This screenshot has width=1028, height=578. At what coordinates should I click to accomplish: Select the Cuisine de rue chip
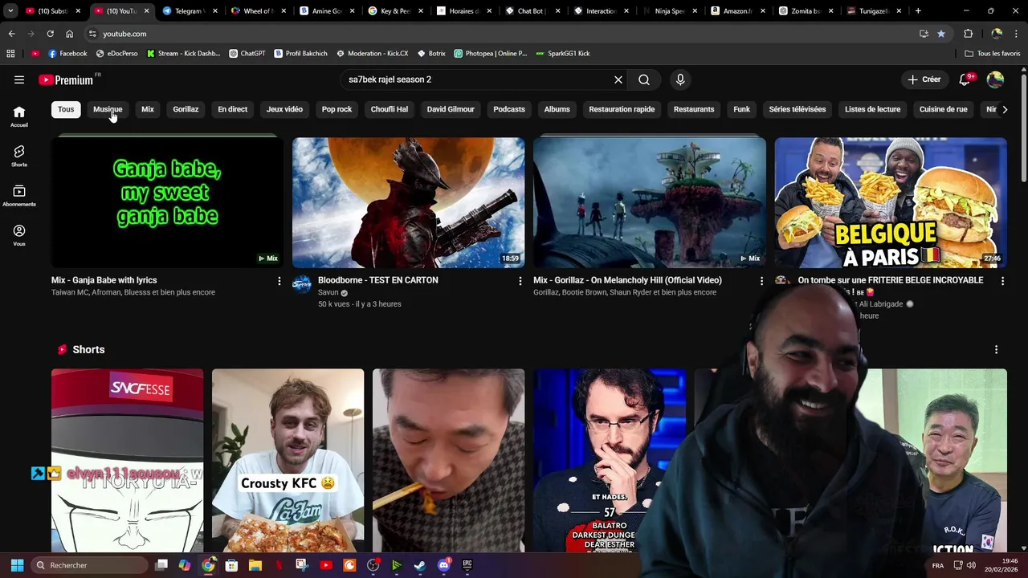pyautogui.click(x=944, y=109)
